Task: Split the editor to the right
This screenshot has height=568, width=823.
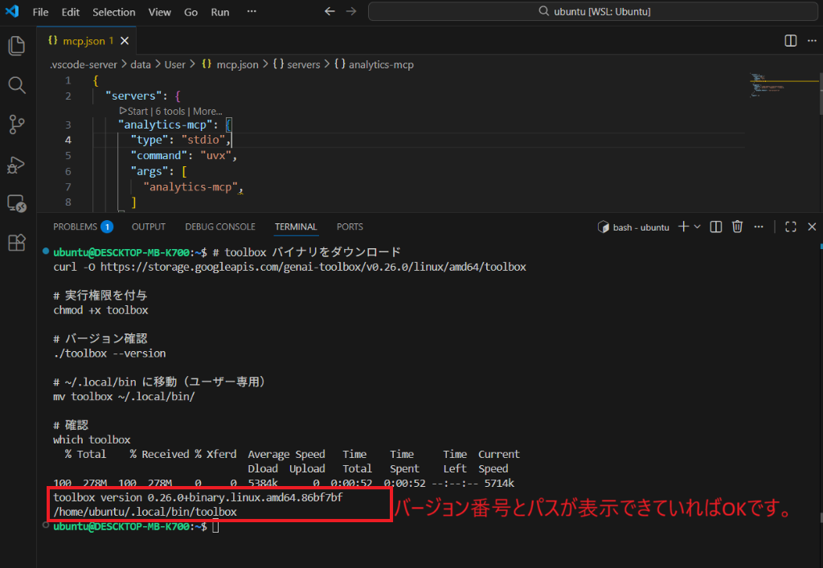Action: click(x=791, y=41)
